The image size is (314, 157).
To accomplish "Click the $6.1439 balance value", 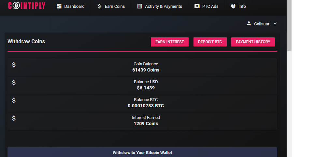I will point(146,88).
